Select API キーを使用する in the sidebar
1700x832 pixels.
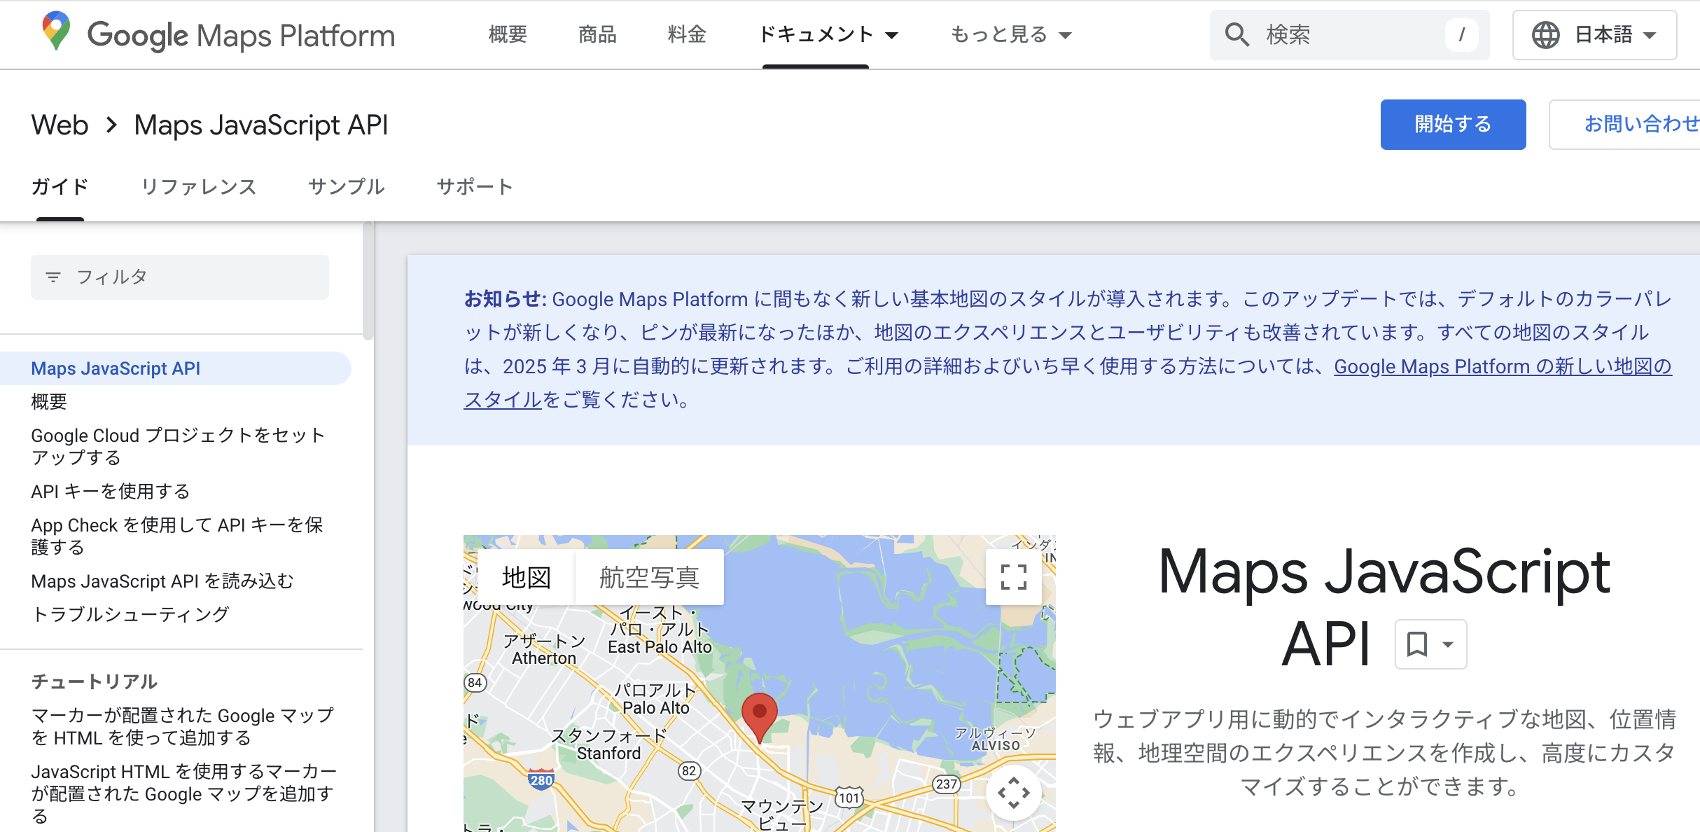(109, 491)
